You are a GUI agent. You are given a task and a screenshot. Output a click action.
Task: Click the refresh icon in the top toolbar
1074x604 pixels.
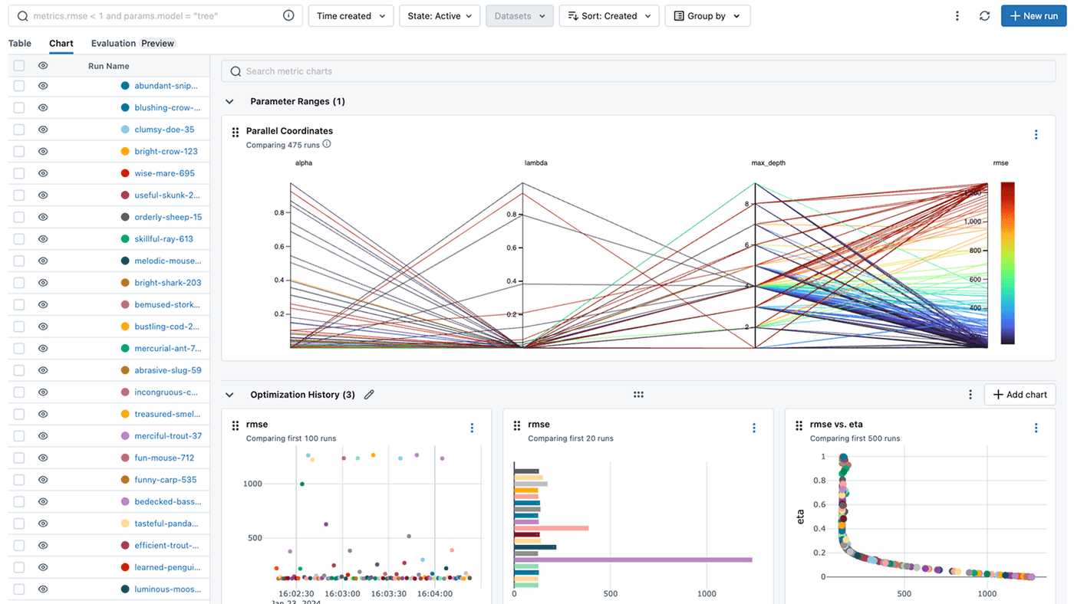(x=984, y=15)
